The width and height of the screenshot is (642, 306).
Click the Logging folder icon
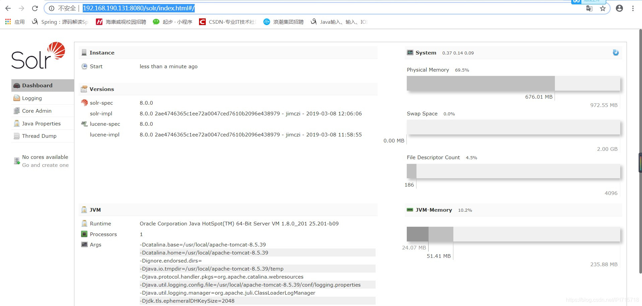click(x=17, y=98)
